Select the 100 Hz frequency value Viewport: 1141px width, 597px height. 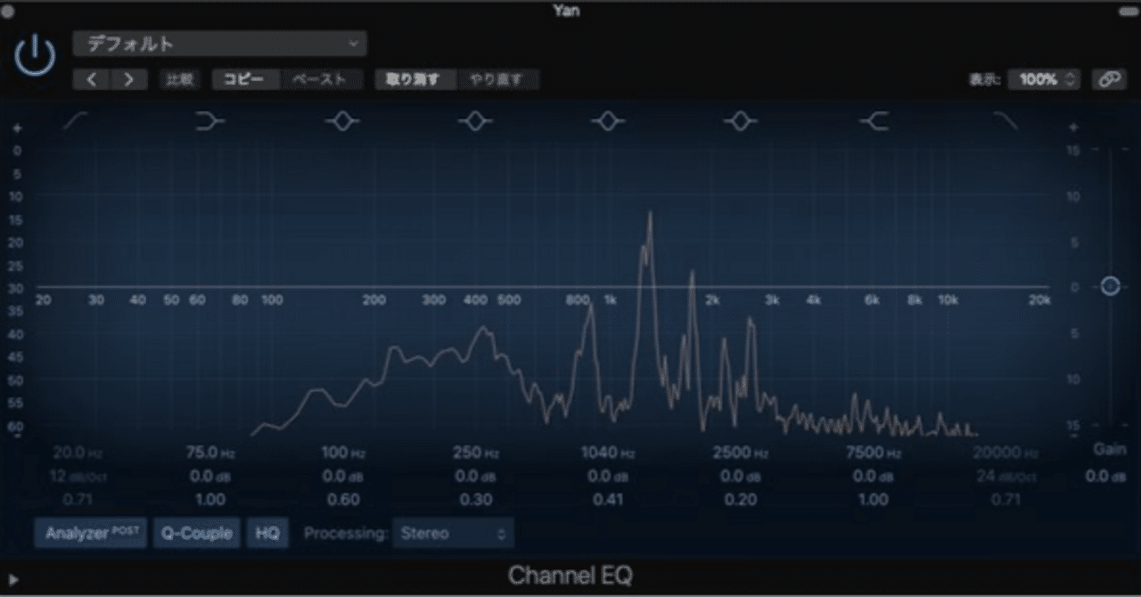click(342, 453)
